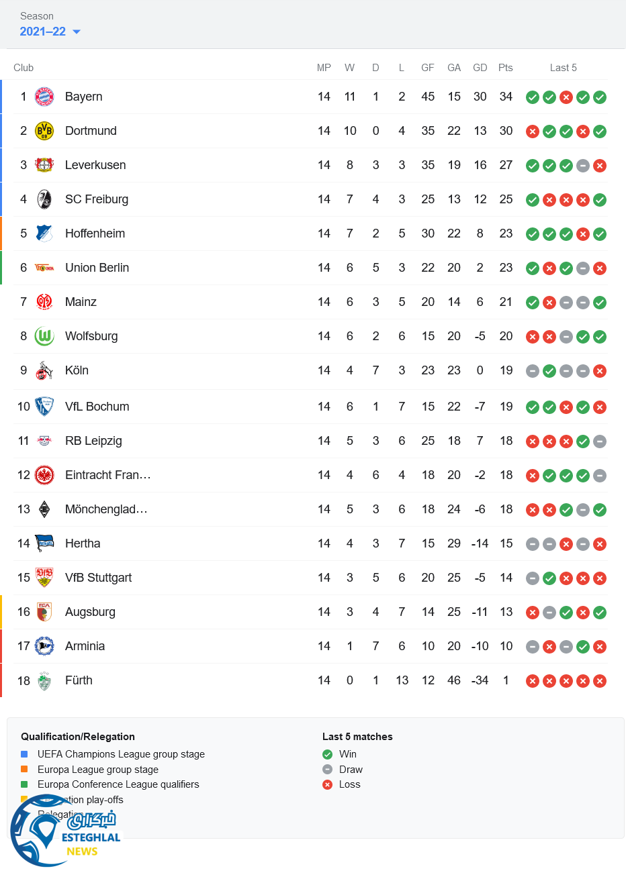Click the VfB Stuttgart crest icon

tap(44, 578)
